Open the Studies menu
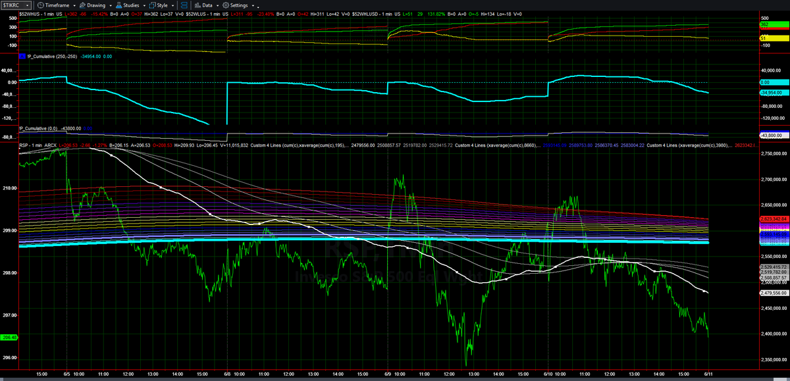Image resolution: width=790 pixels, height=381 pixels. tap(131, 5)
